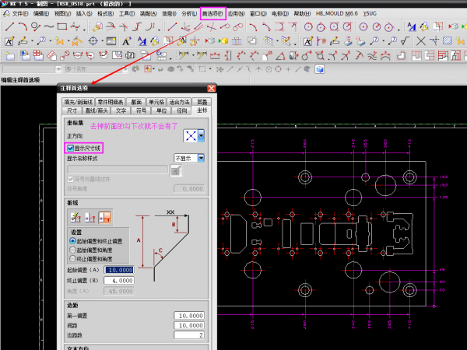This screenshot has height=350, width=467.
Task: Open the 电极 menu
Action: point(280,14)
